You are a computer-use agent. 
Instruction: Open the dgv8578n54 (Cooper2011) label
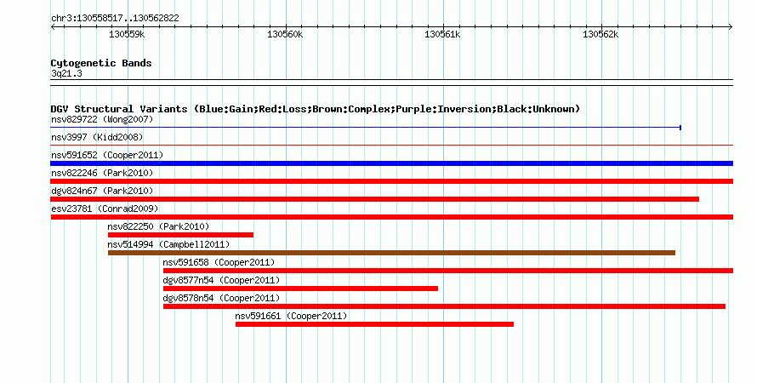221,298
